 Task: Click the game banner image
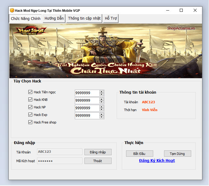(106, 51)
